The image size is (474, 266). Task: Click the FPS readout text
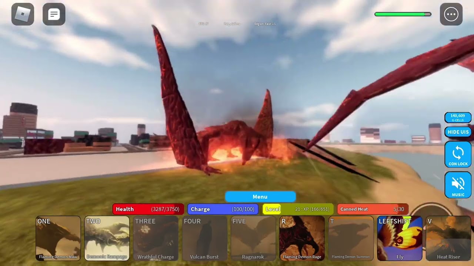[204, 24]
